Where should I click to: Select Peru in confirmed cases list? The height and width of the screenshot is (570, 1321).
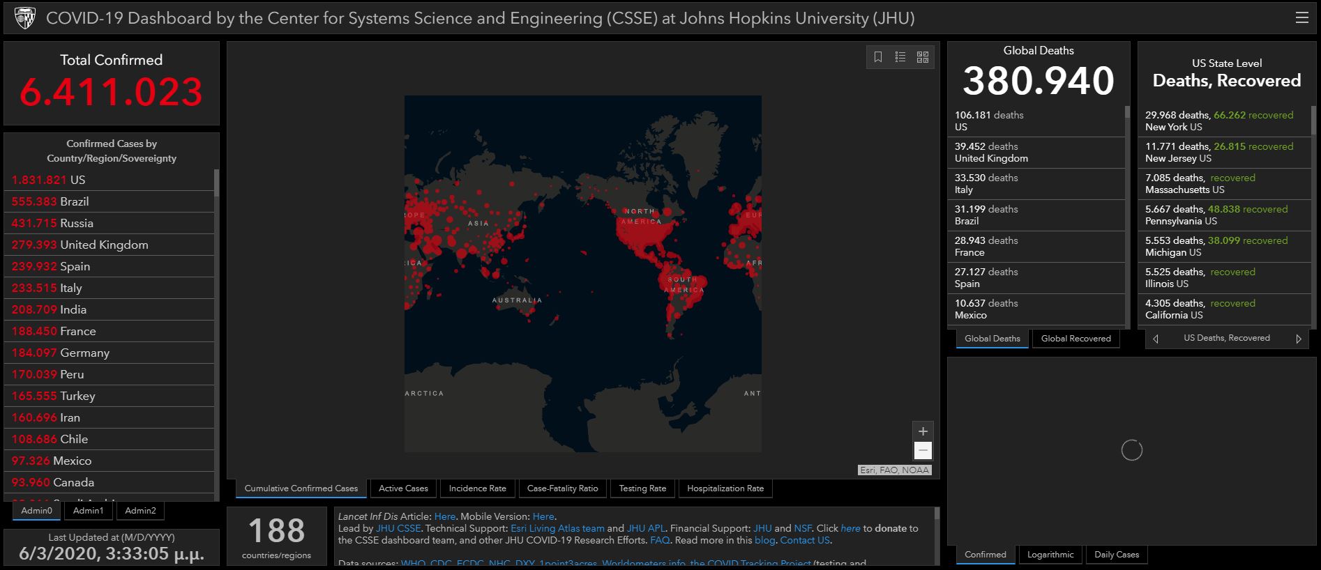coord(110,374)
